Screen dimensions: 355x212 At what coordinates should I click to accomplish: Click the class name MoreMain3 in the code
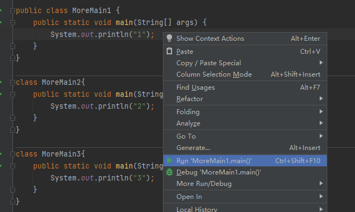tap(61, 154)
